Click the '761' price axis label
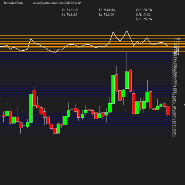The image size is (185, 185). (174, 113)
